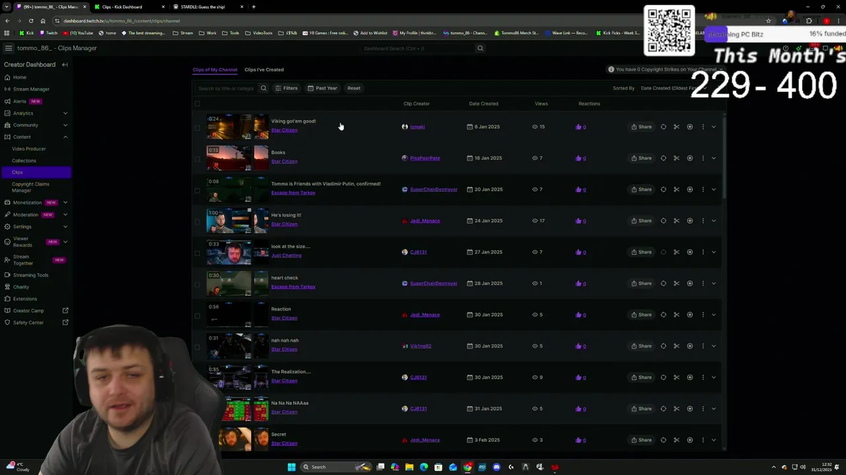Open three-dot menu for Reaction clip
This screenshot has height=475, width=846.
pos(703,315)
